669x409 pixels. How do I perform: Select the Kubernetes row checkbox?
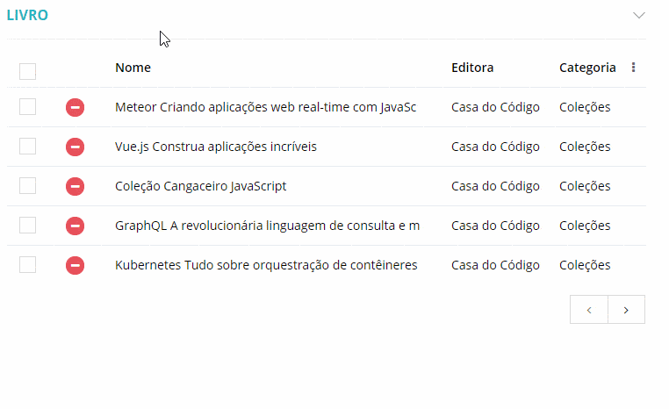pos(28,265)
